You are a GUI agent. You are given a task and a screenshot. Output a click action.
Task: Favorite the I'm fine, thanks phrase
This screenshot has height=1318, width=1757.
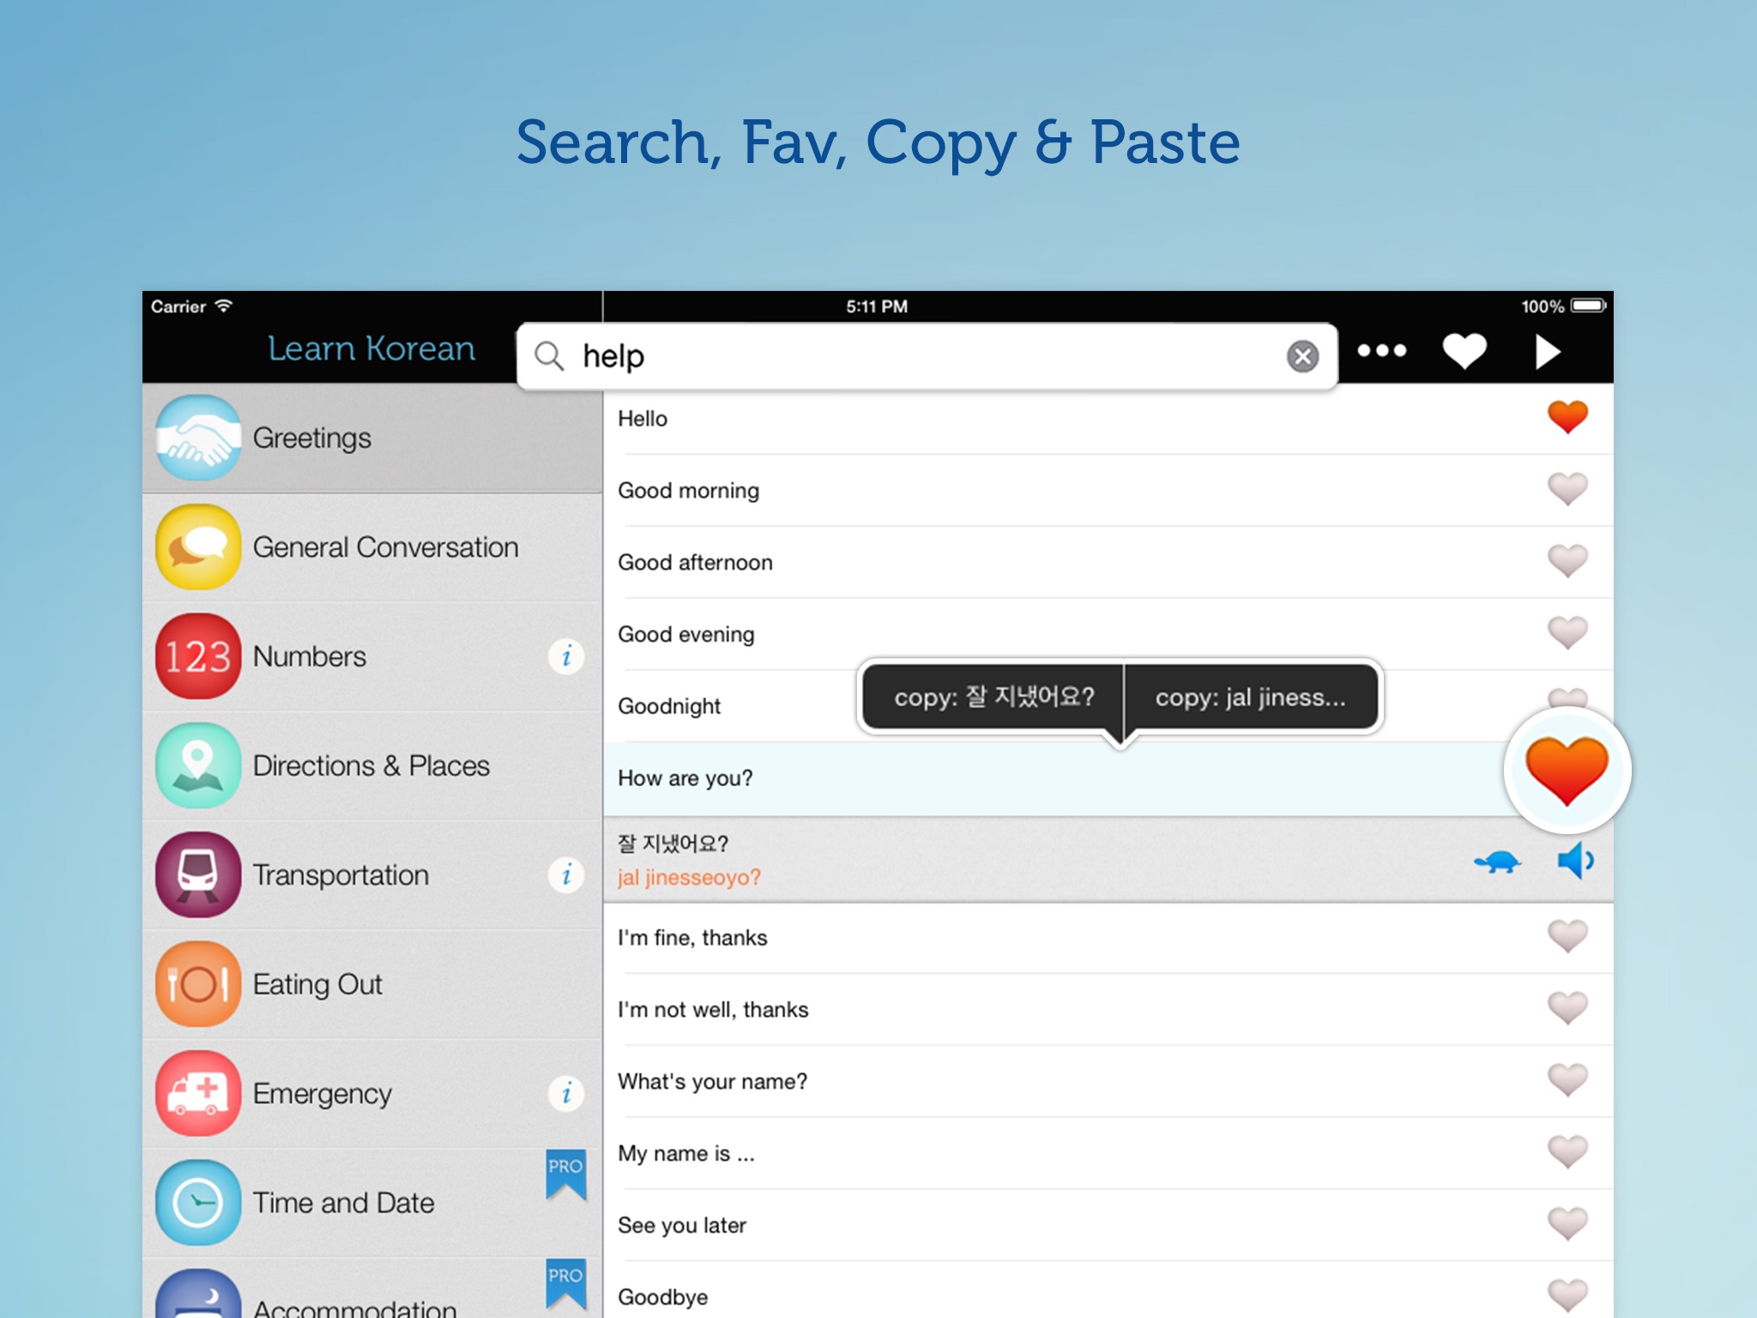[1567, 937]
